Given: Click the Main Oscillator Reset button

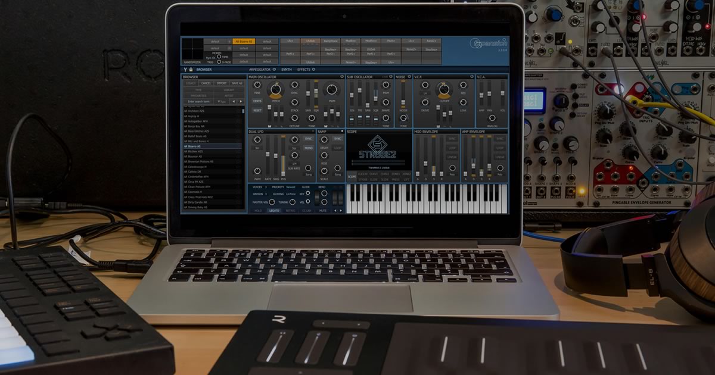Looking at the screenshot, I should [257, 110].
